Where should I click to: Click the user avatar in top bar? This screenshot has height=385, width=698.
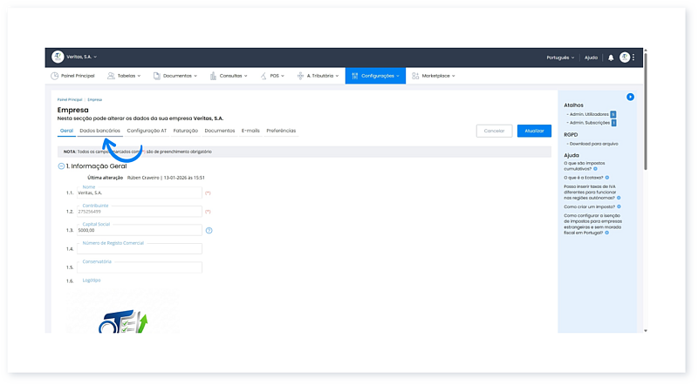[x=624, y=57]
